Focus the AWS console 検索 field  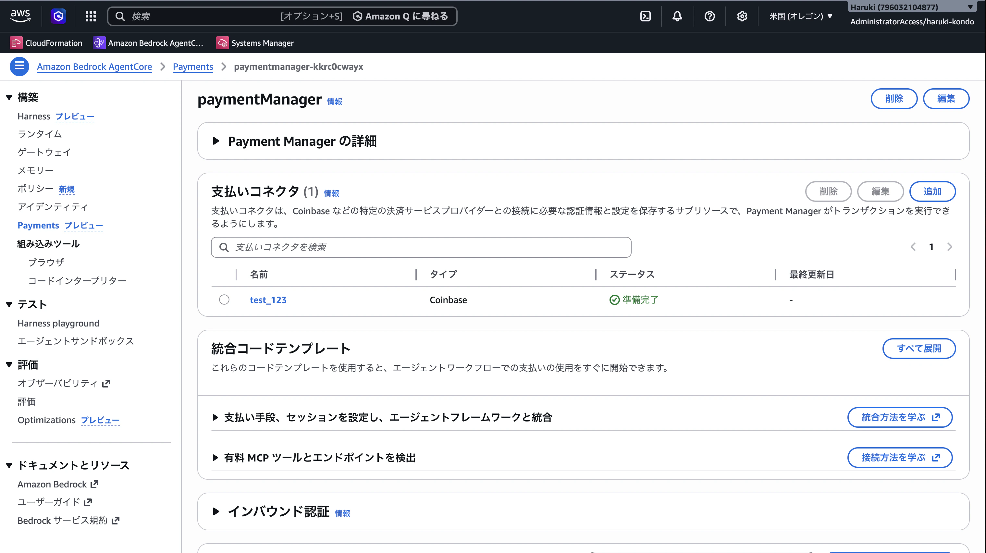click(282, 16)
